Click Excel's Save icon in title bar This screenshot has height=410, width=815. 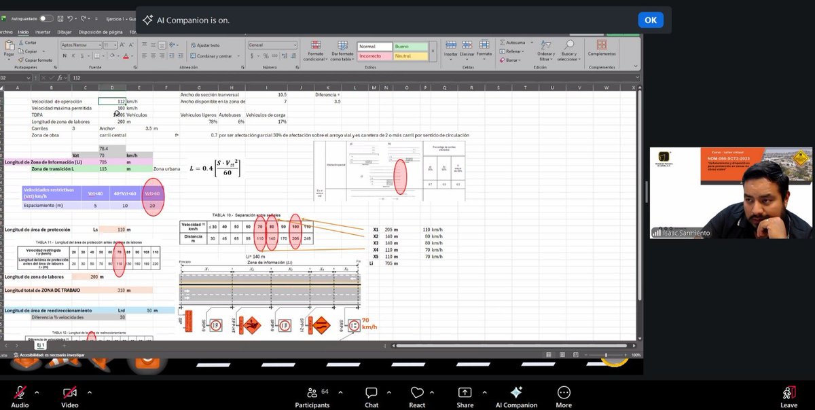tap(61, 18)
